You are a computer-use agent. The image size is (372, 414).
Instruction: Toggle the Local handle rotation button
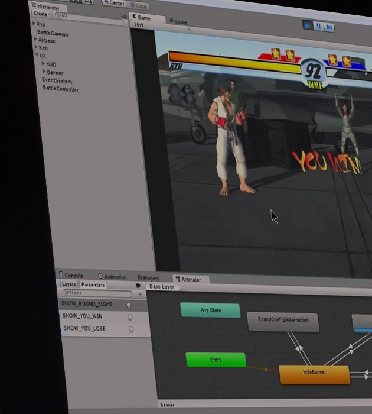(138, 5)
